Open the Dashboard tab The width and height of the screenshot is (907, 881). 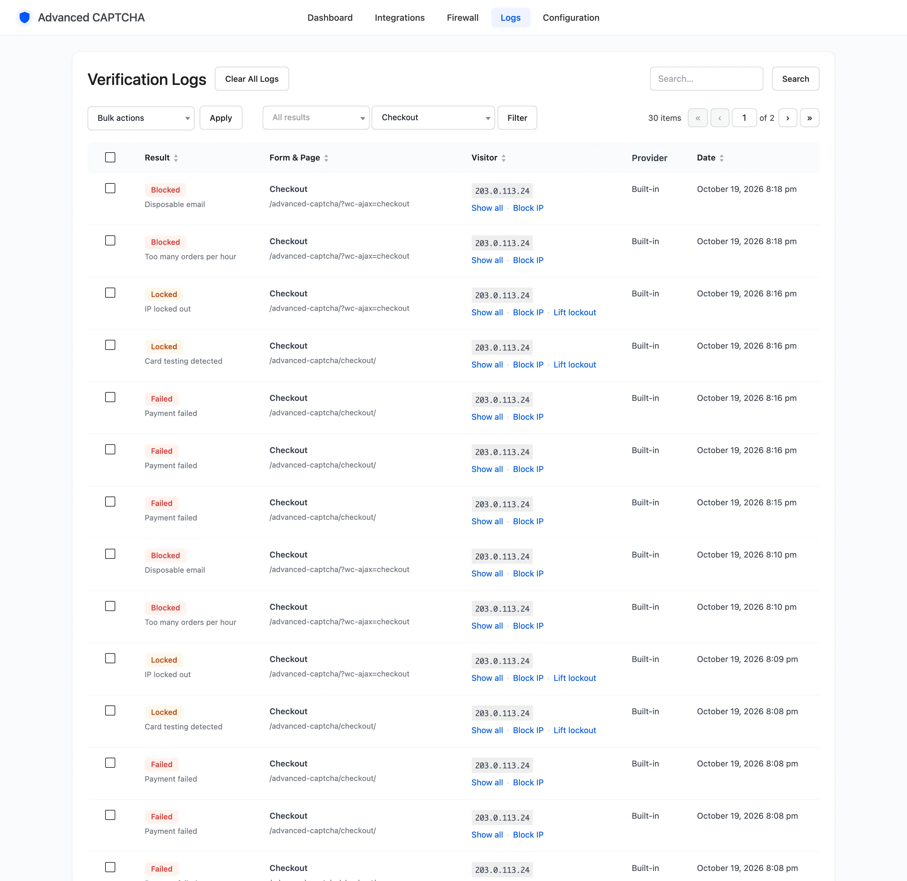[x=330, y=18]
